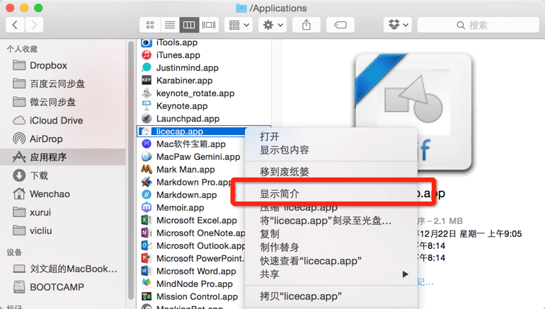545x309 pixels.
Task: Select 应用程序 in sidebar
Action: pos(62,157)
